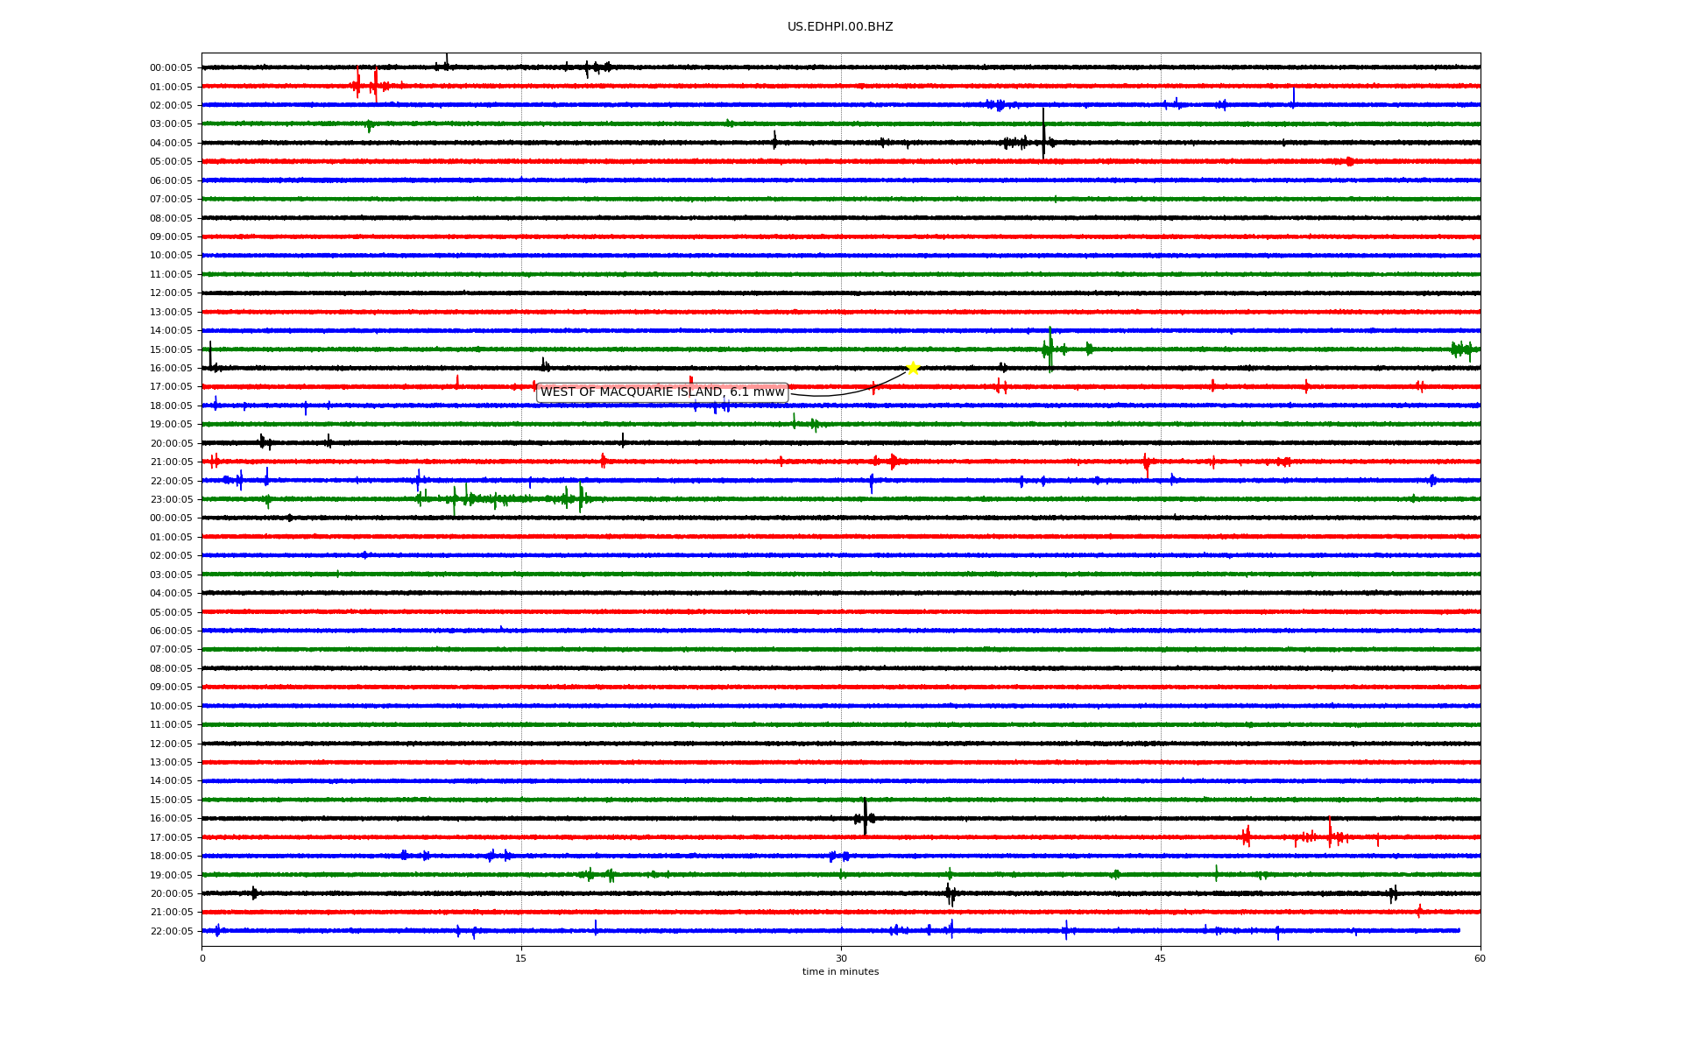Click the x-axis tick label 60
1682x1051 pixels.
click(x=1480, y=958)
